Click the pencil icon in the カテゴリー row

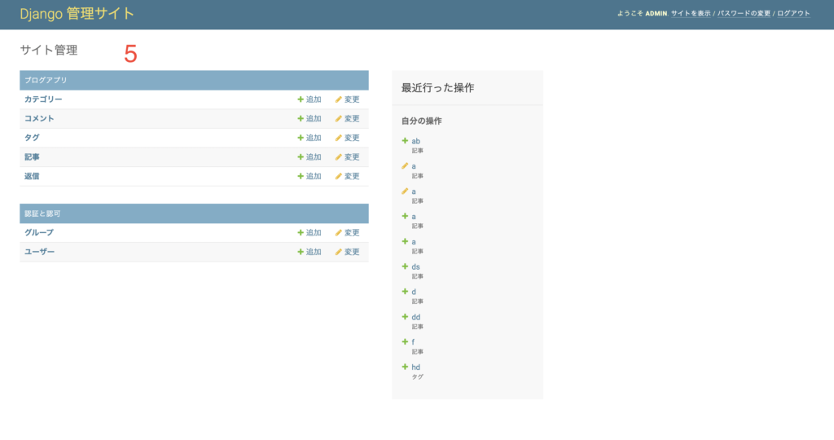(338, 99)
